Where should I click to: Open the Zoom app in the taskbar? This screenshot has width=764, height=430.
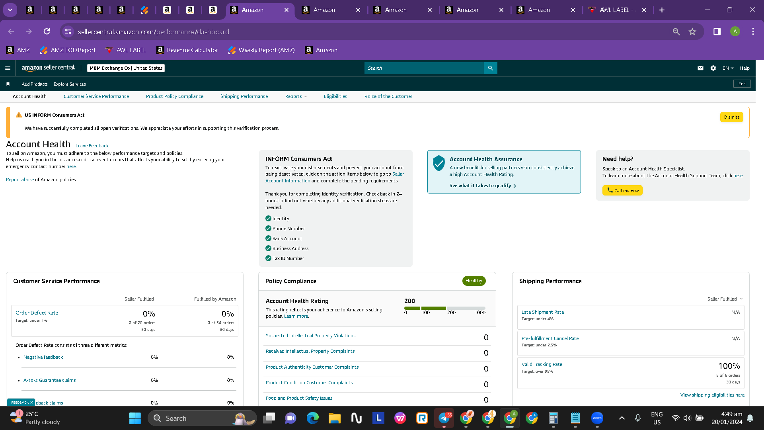coord(597,418)
